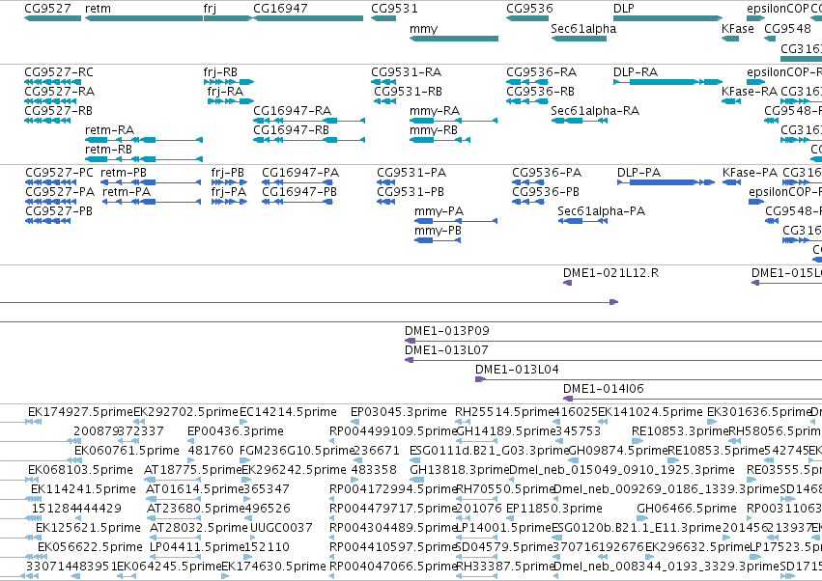
Task: Select the EK174927.5prime EST label
Action: pos(80,412)
